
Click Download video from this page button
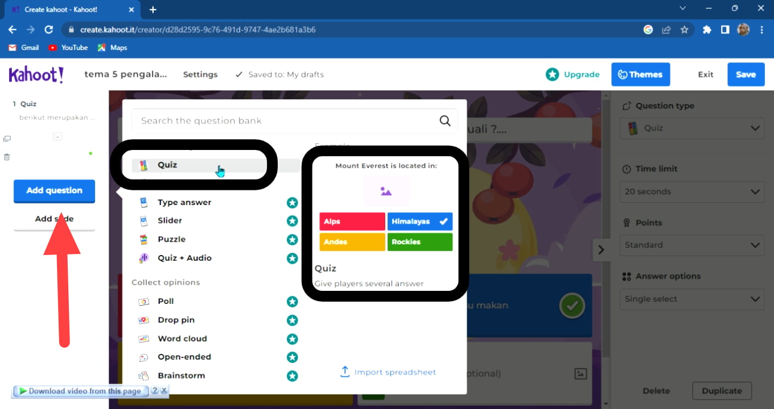coord(80,391)
